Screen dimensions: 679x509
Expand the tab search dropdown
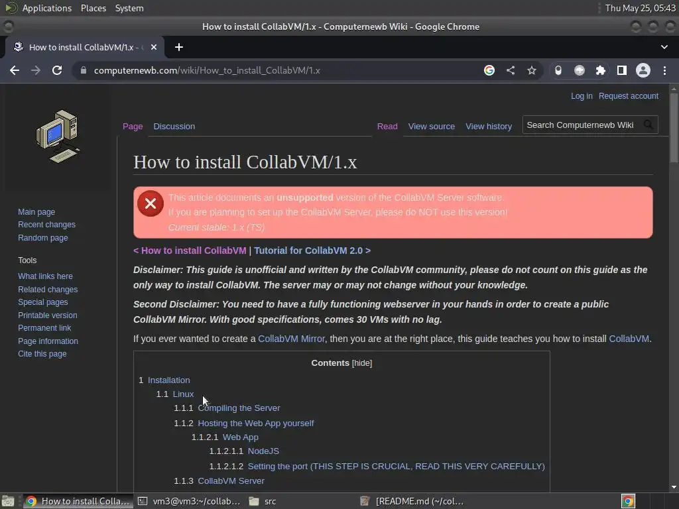click(x=664, y=47)
